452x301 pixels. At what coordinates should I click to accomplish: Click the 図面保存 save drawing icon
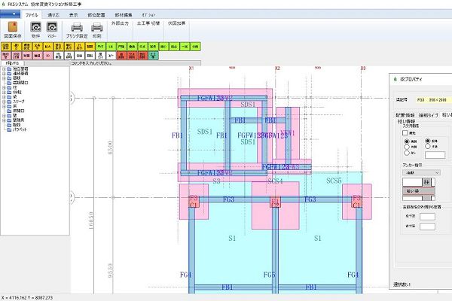[x=12, y=27]
